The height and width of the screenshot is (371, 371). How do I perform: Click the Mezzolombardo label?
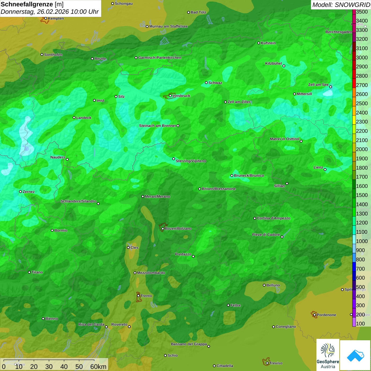(x=151, y=273)
